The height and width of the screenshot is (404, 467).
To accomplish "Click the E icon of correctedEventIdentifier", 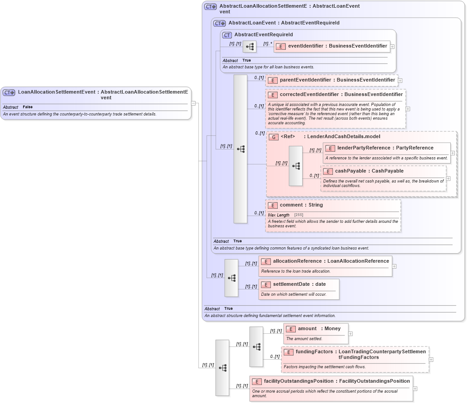I will click(273, 95).
